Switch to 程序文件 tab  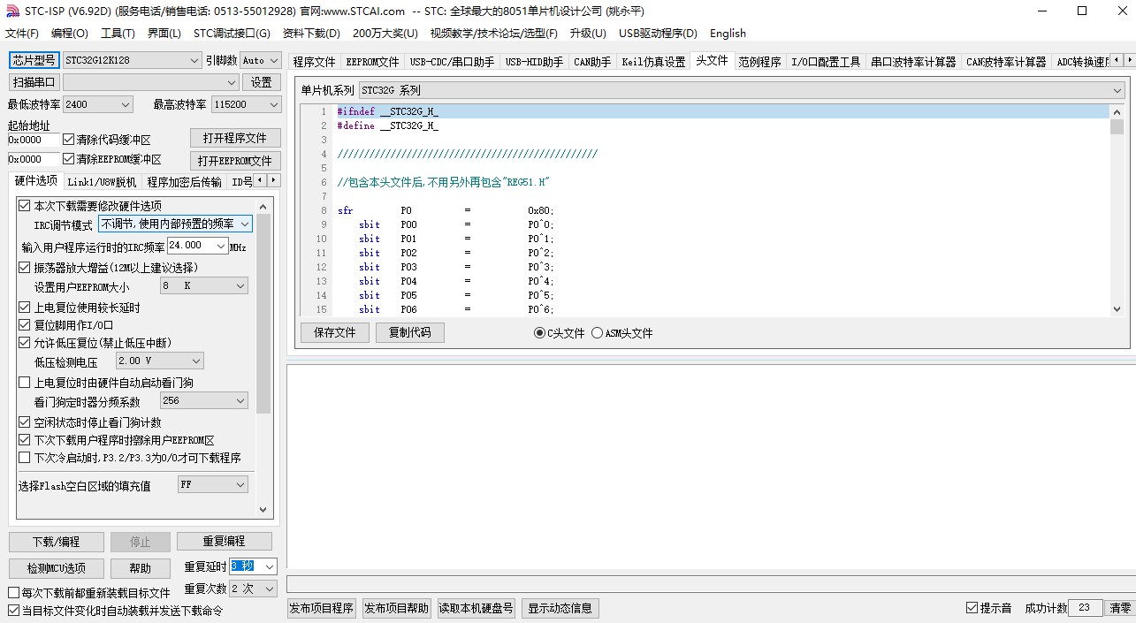click(314, 62)
